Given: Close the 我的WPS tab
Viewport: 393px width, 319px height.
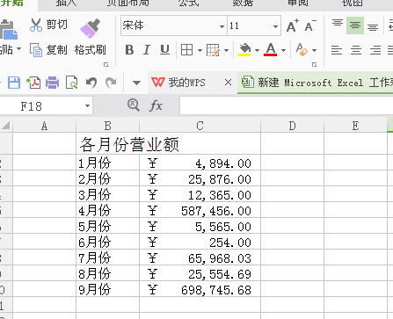Looking at the screenshot, I should point(228,83).
